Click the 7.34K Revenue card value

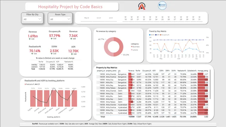point(73,36)
